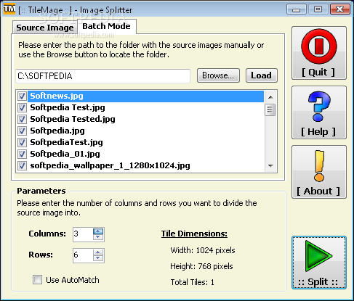This screenshot has height=301, width=354.
Task: Increase the Columns value with up arrow
Action: click(x=98, y=231)
